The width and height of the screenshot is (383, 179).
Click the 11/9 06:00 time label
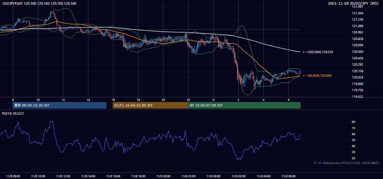[x=289, y=176]
